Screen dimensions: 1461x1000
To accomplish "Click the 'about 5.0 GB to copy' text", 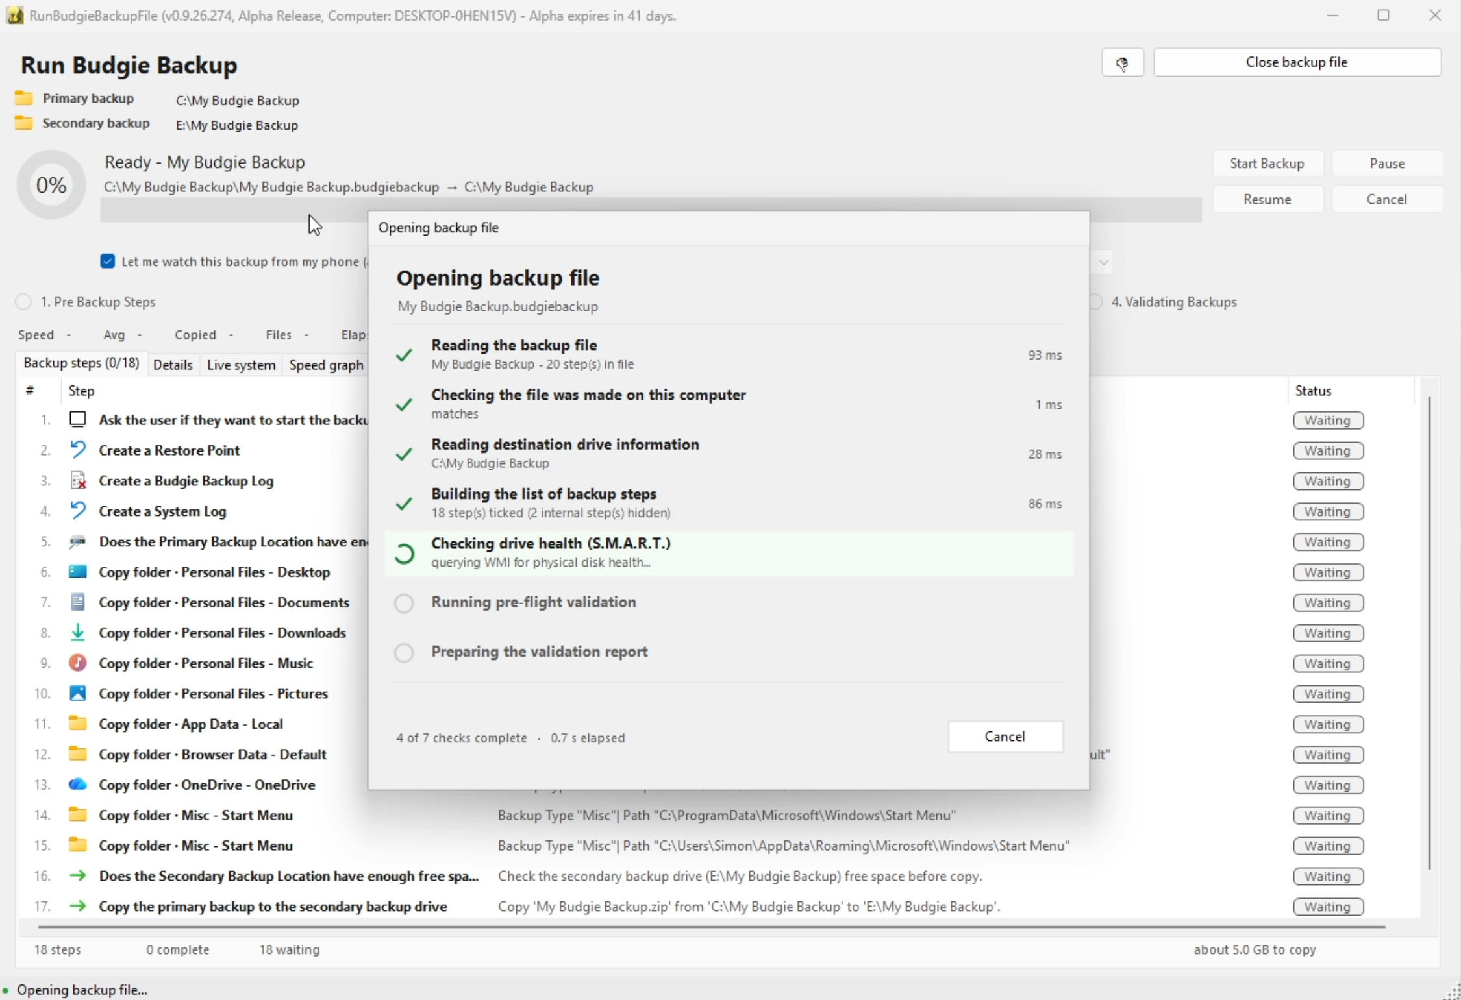I will [1255, 949].
